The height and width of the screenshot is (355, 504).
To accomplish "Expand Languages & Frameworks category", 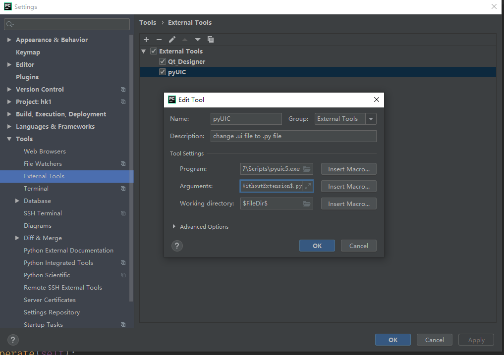I will pos(9,127).
